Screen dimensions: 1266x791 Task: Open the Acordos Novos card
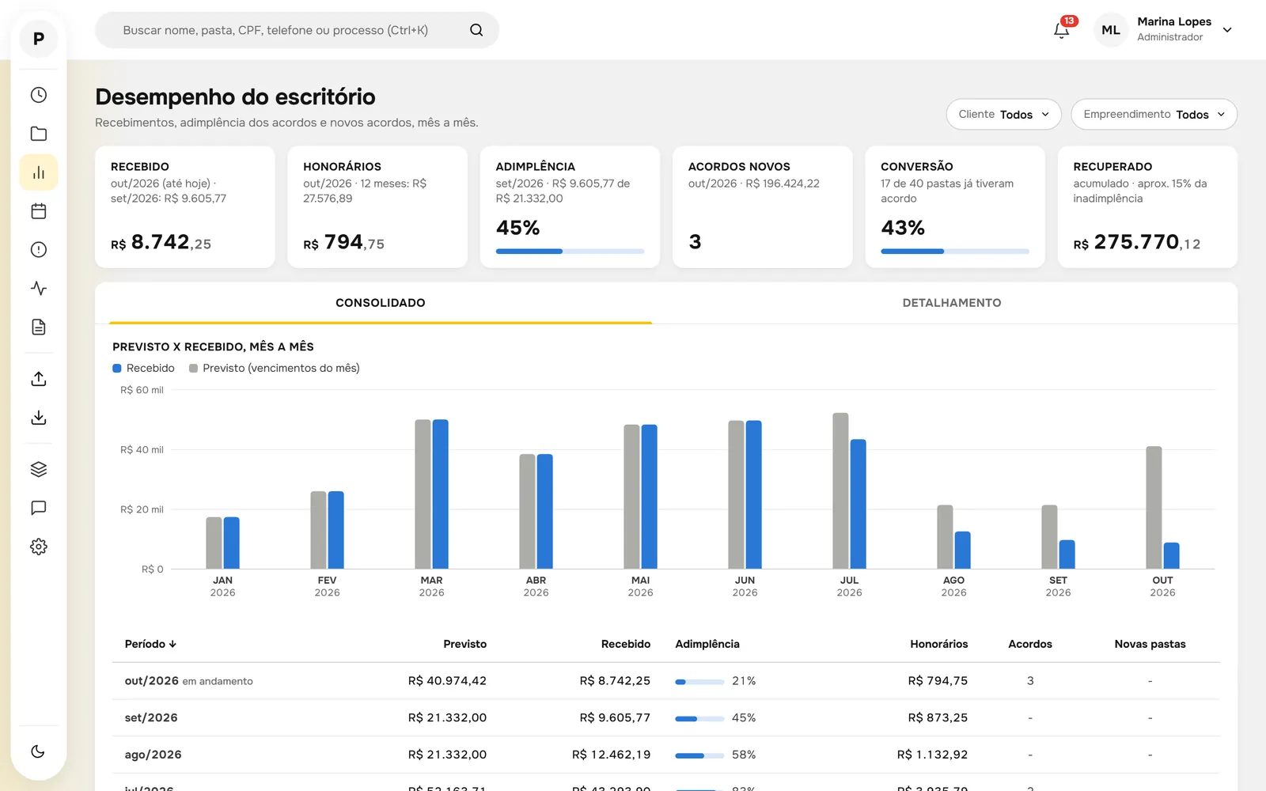(x=763, y=206)
